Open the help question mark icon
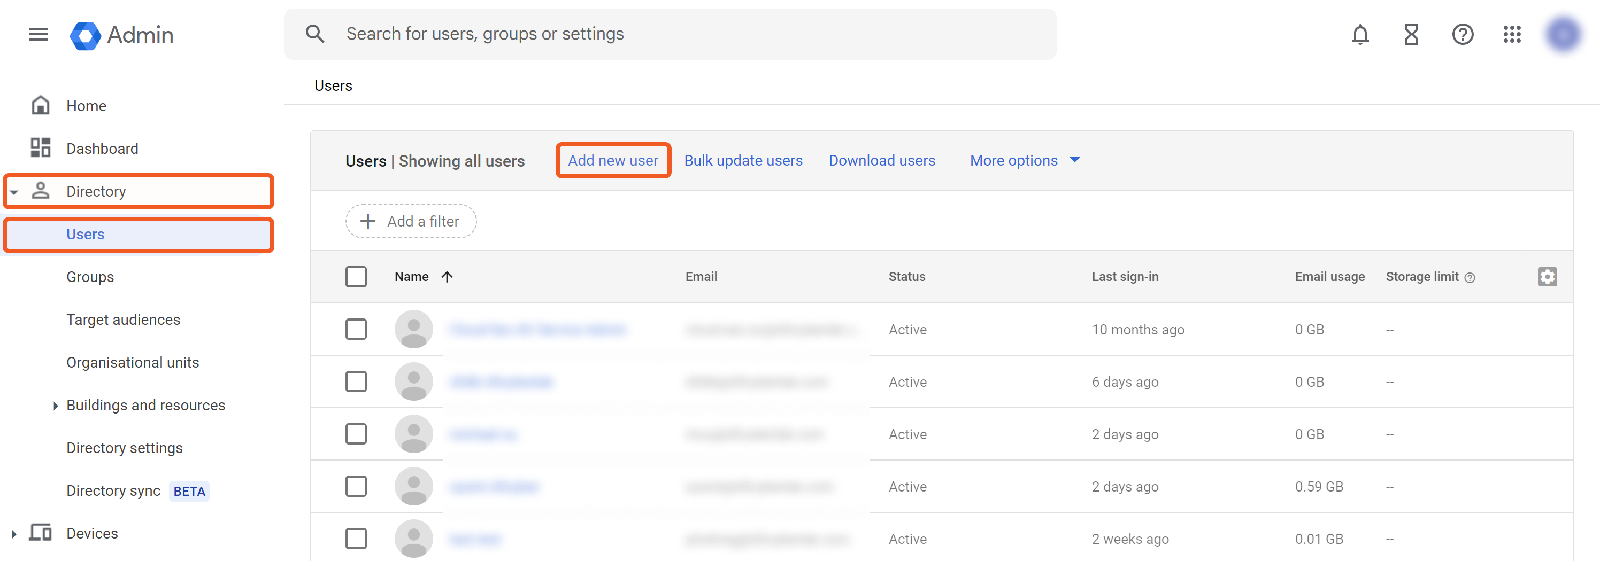 click(1462, 34)
